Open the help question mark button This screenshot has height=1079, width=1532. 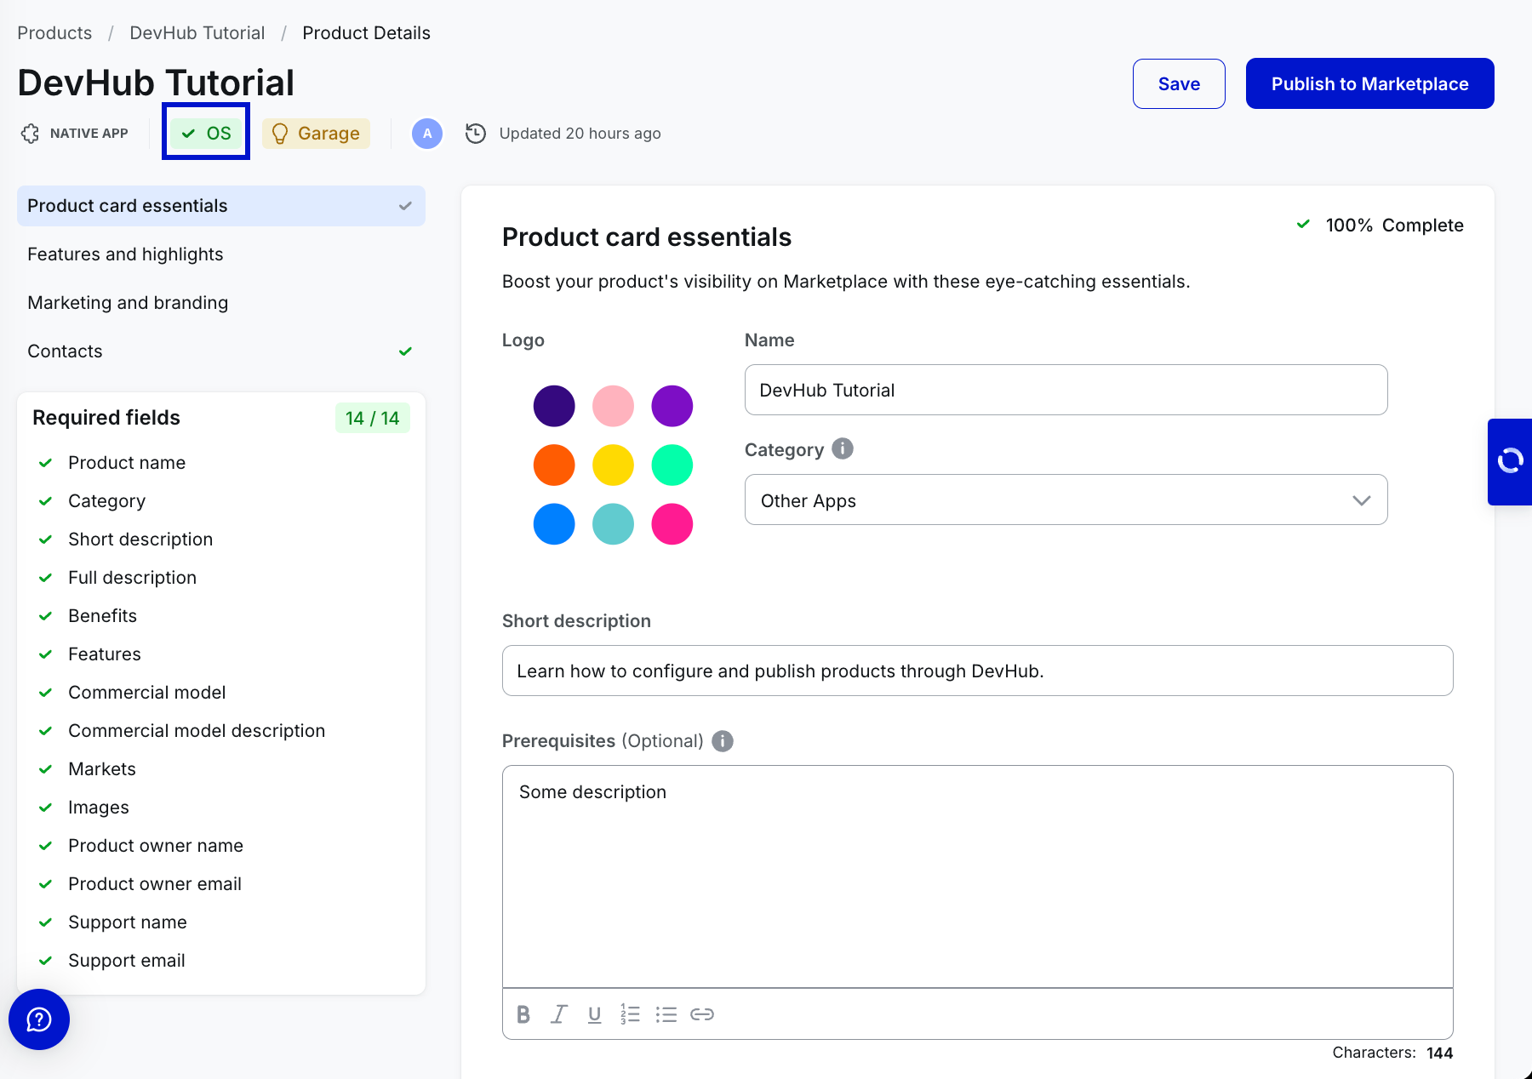(39, 1019)
